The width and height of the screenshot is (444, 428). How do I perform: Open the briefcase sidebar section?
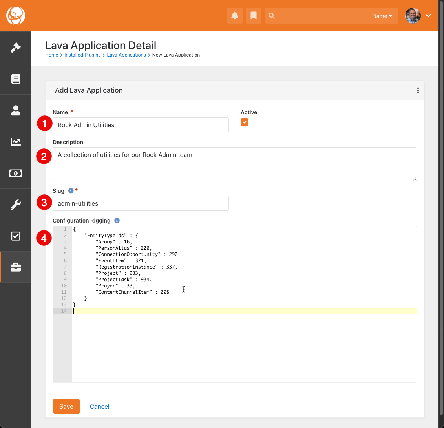(x=16, y=267)
